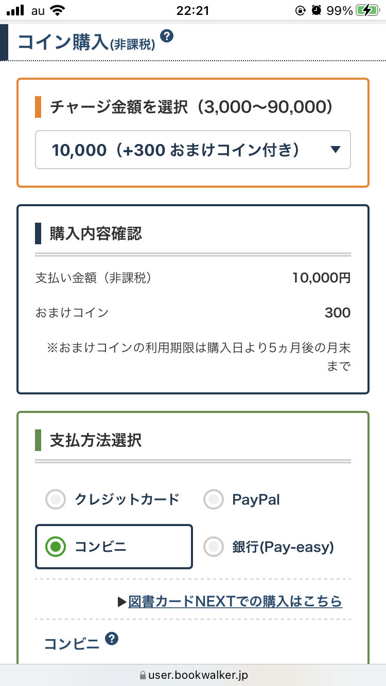386x686 pixels.
Task: Open 図書カードNEXTでの購入はこちら link
Action: coord(235,601)
